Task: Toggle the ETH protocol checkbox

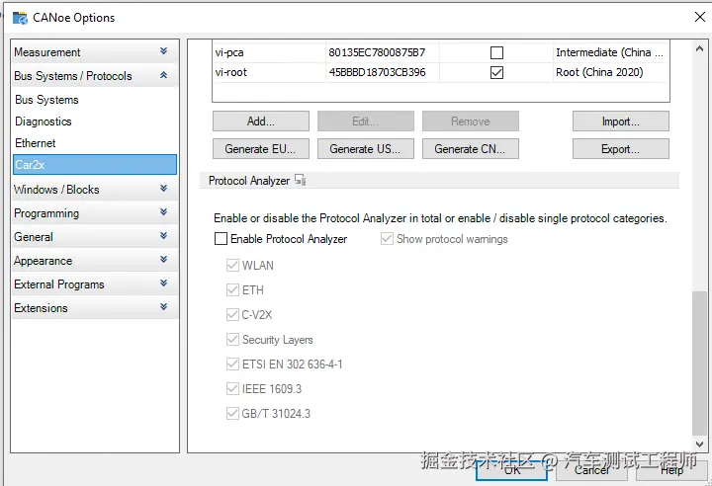Action: (232, 289)
